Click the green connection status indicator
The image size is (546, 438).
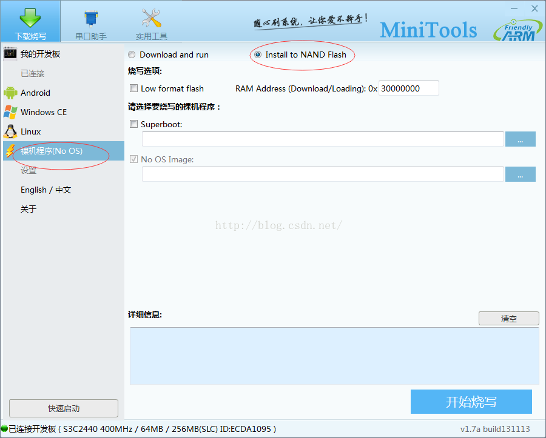pos(4,429)
